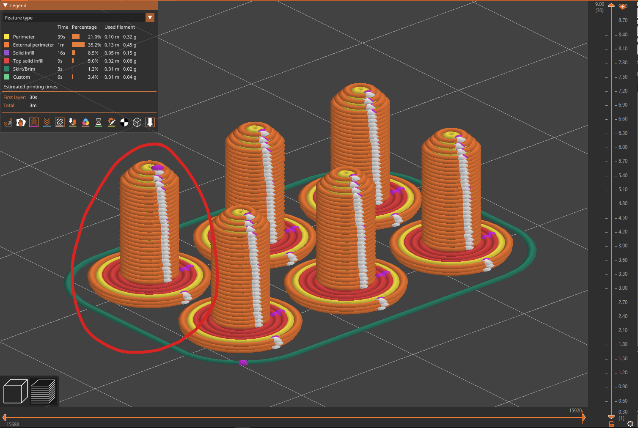The width and height of the screenshot is (638, 428).
Task: Grab the bottom thumb of layer slider
Action: click(x=611, y=417)
